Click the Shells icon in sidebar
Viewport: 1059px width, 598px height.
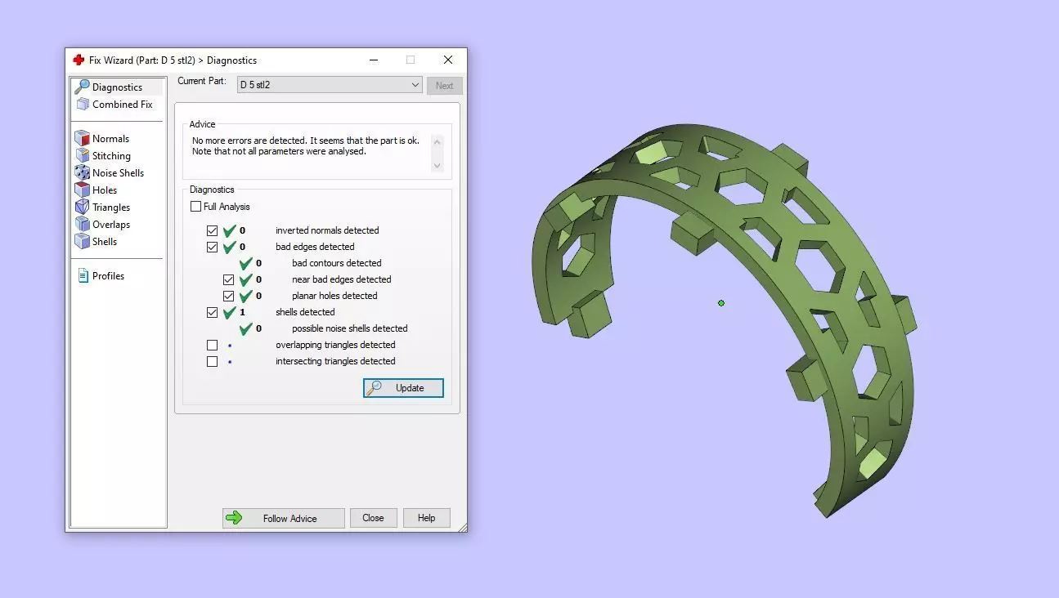point(82,242)
